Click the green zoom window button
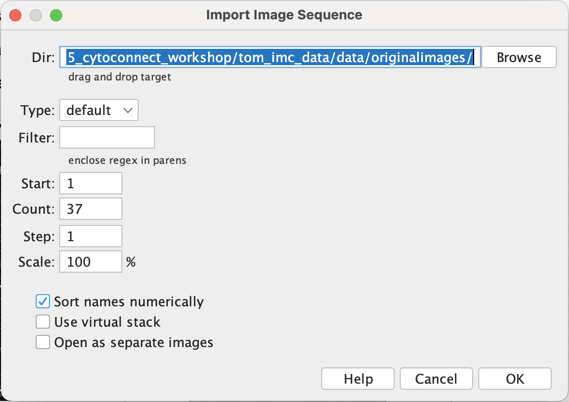The image size is (569, 402). click(56, 15)
